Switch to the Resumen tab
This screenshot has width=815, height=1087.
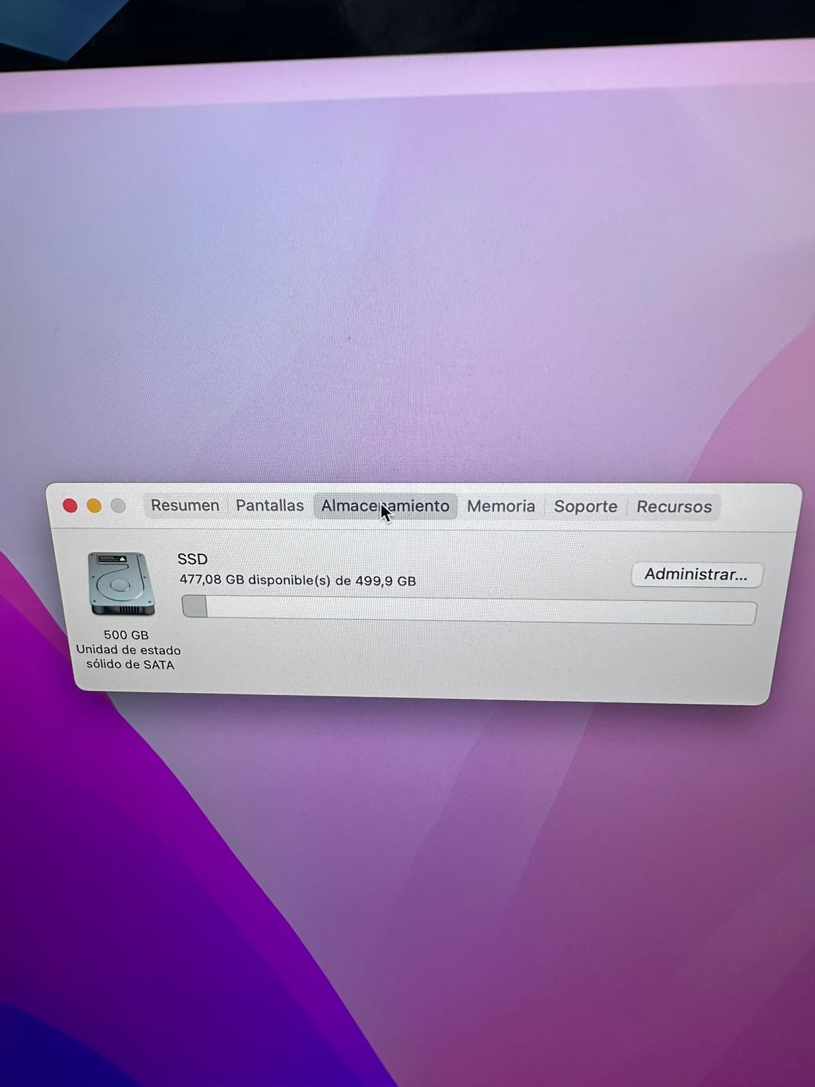[185, 505]
